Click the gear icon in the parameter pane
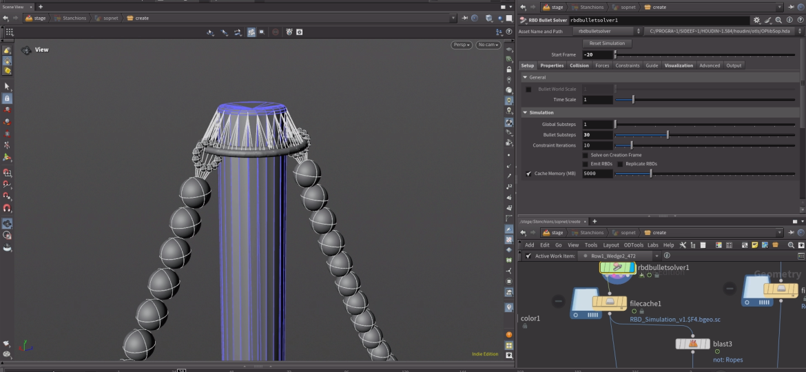Image resolution: width=806 pixels, height=372 pixels. [x=757, y=21]
